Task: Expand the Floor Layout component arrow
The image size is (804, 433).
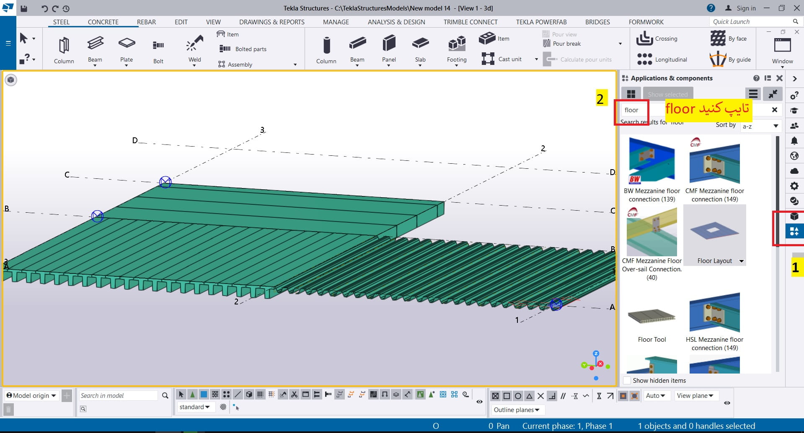Action: pos(742,261)
